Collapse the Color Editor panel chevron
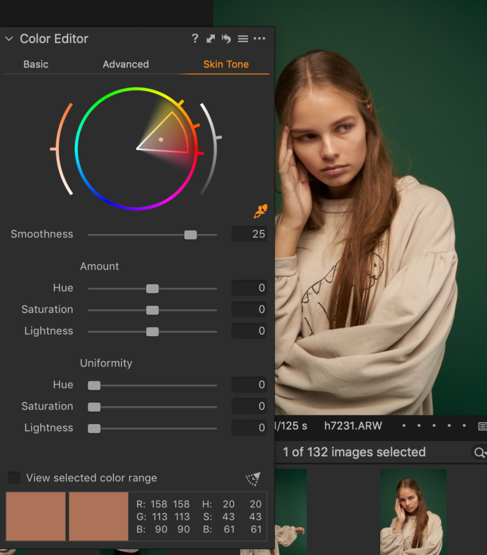 pyautogui.click(x=9, y=38)
